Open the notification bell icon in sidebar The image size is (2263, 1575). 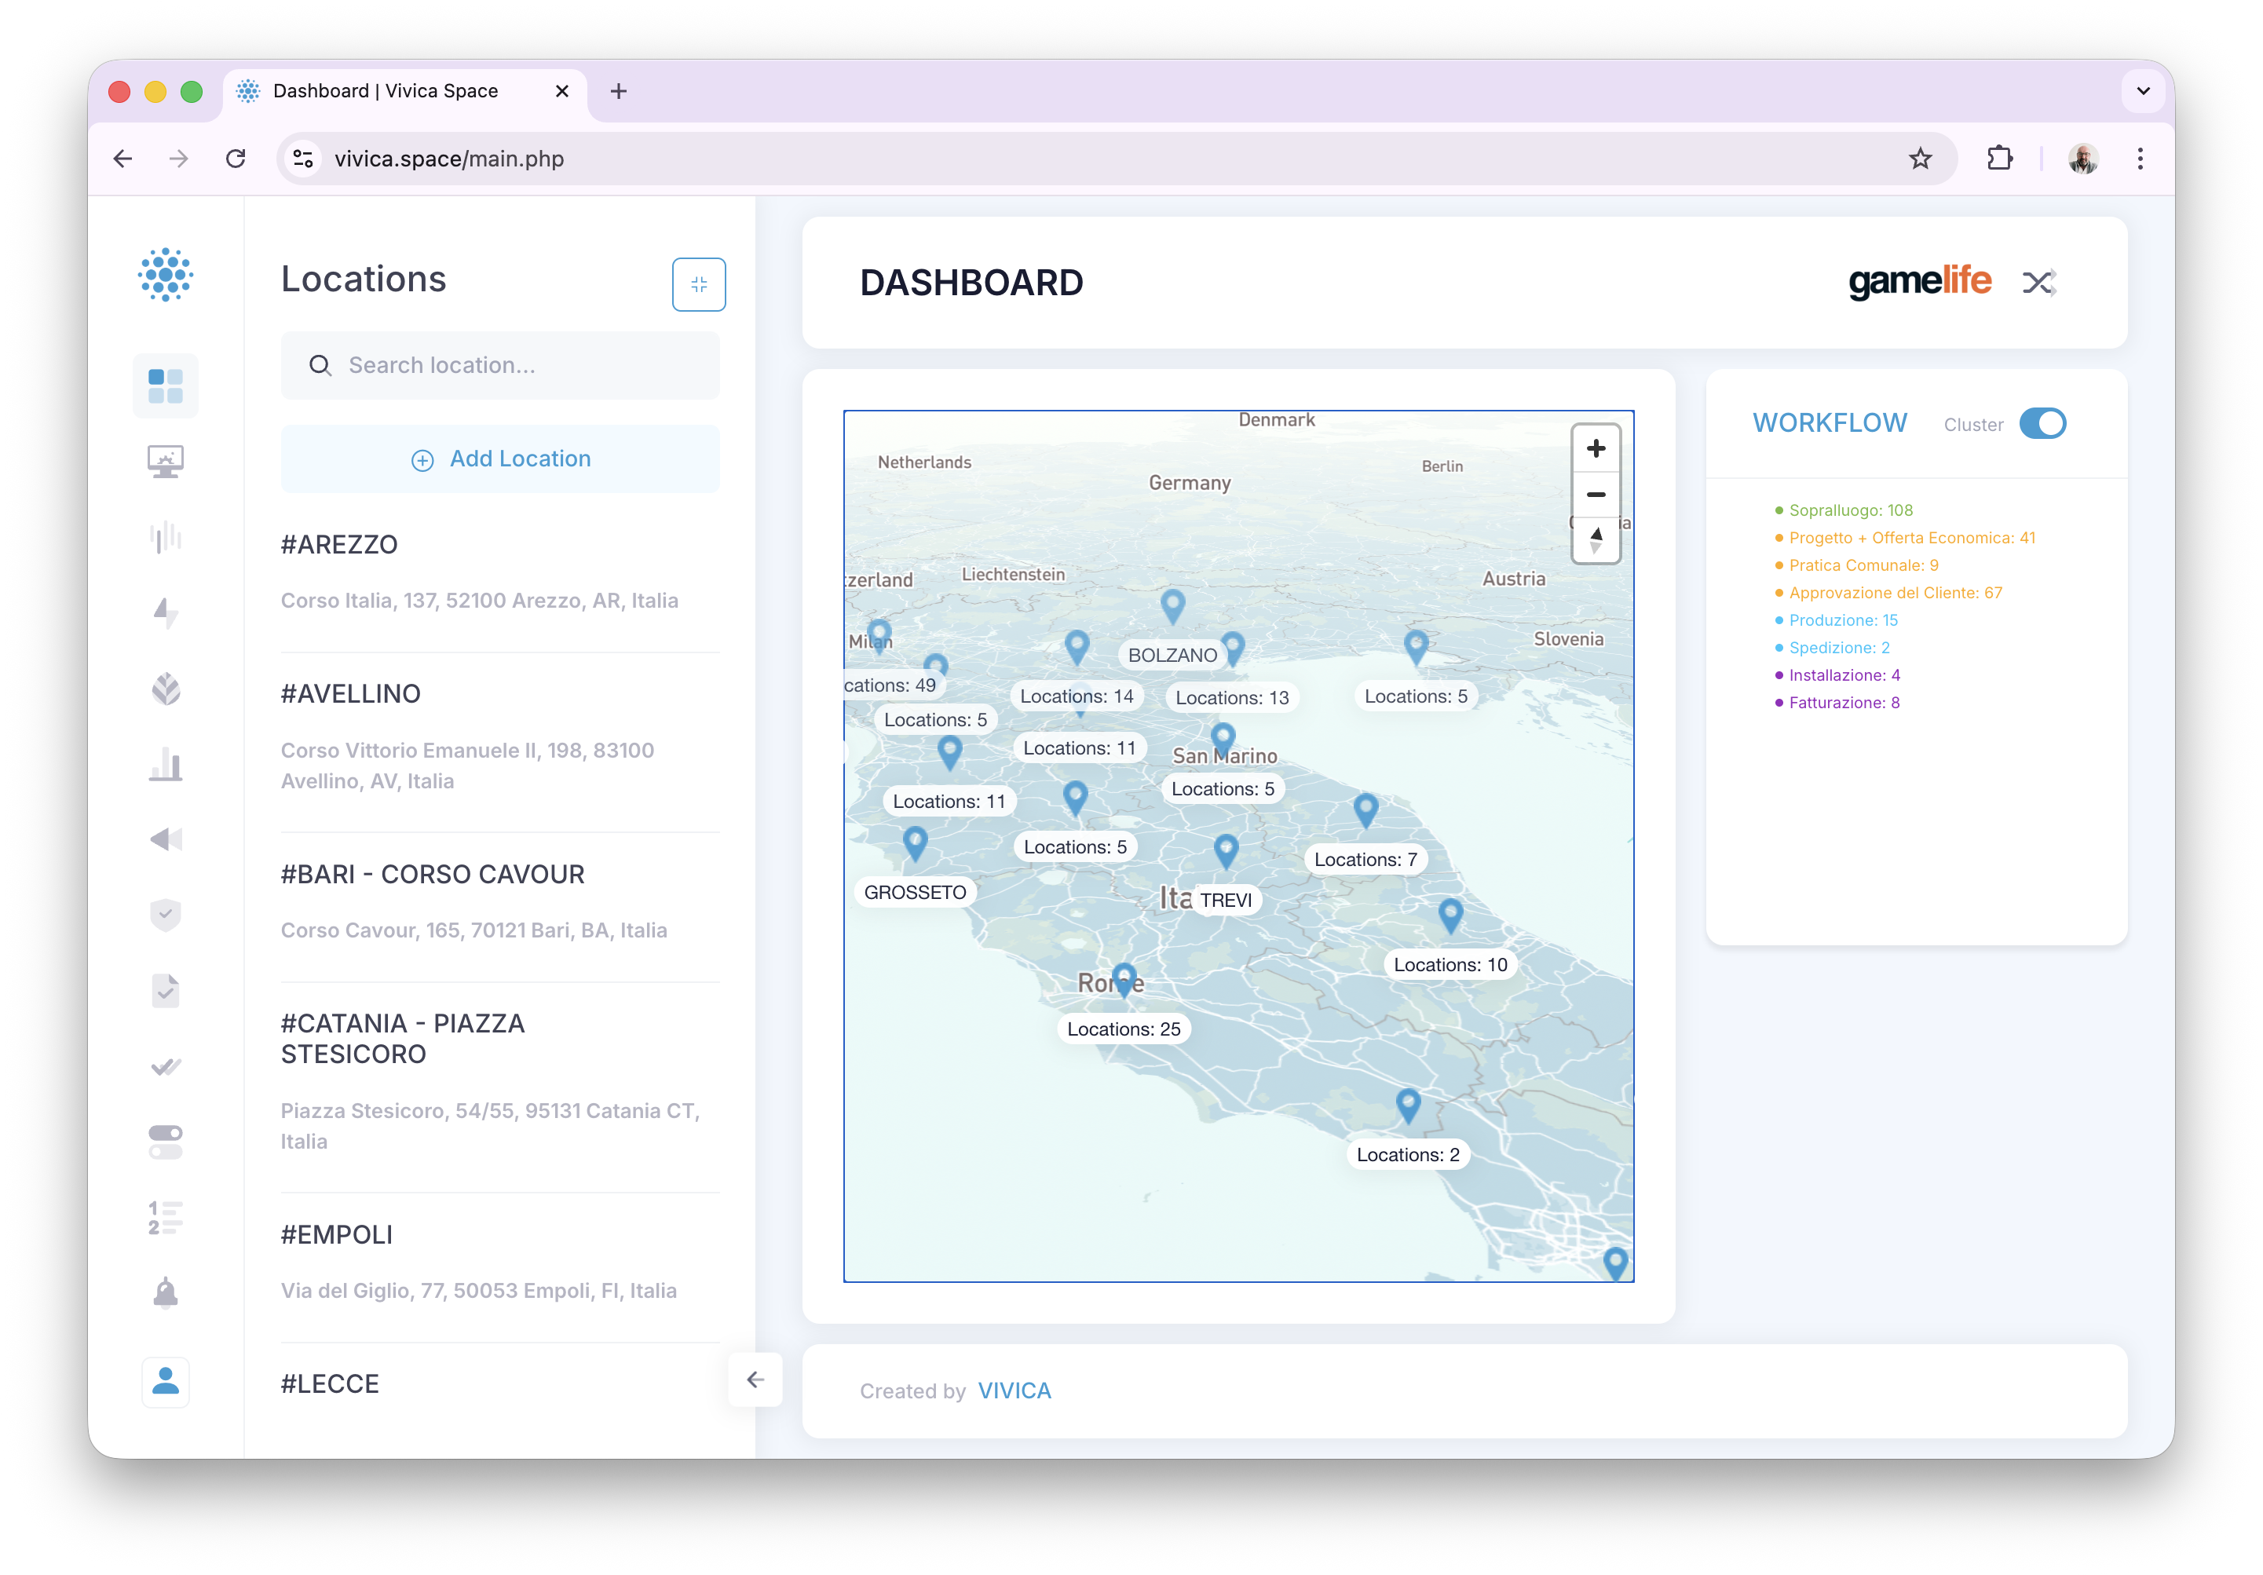point(166,1292)
